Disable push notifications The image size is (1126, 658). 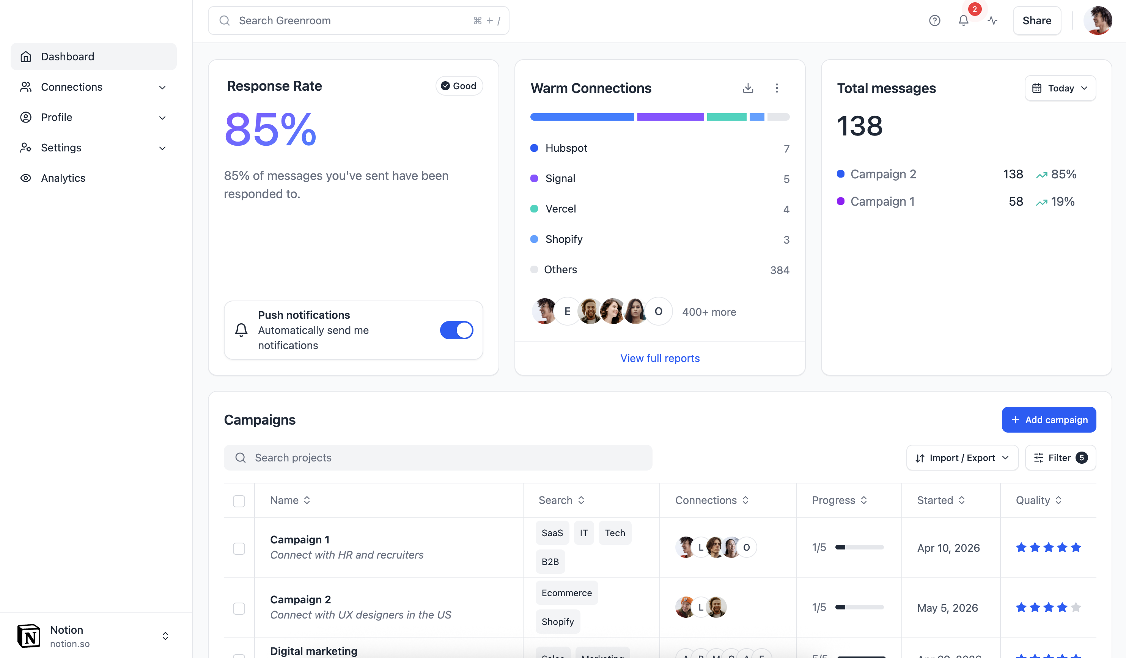tap(456, 330)
